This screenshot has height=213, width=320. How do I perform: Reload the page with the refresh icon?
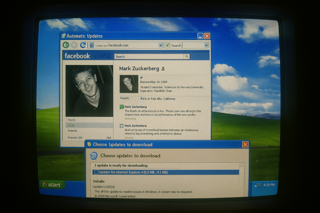click(x=82, y=45)
